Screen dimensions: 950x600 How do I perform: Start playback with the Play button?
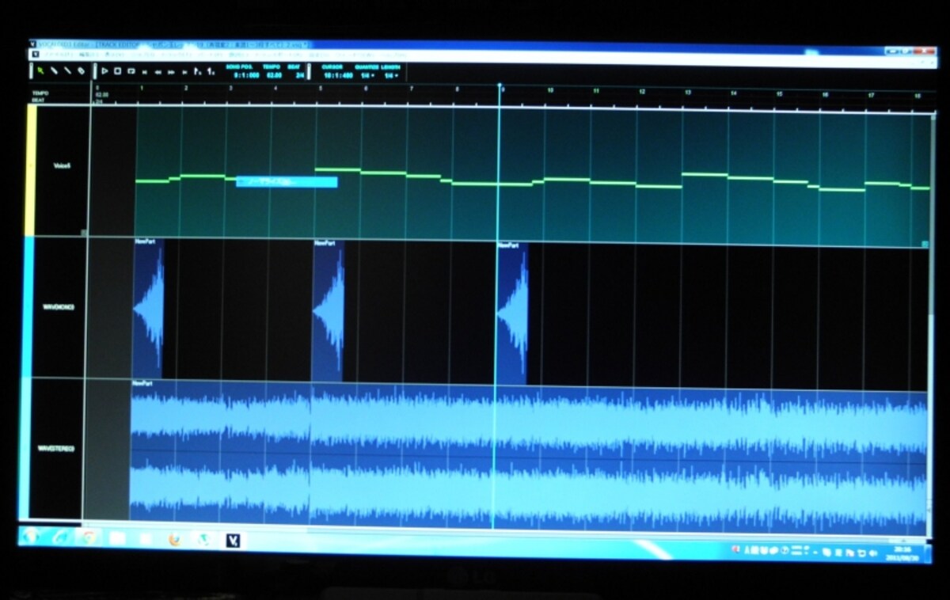[104, 71]
